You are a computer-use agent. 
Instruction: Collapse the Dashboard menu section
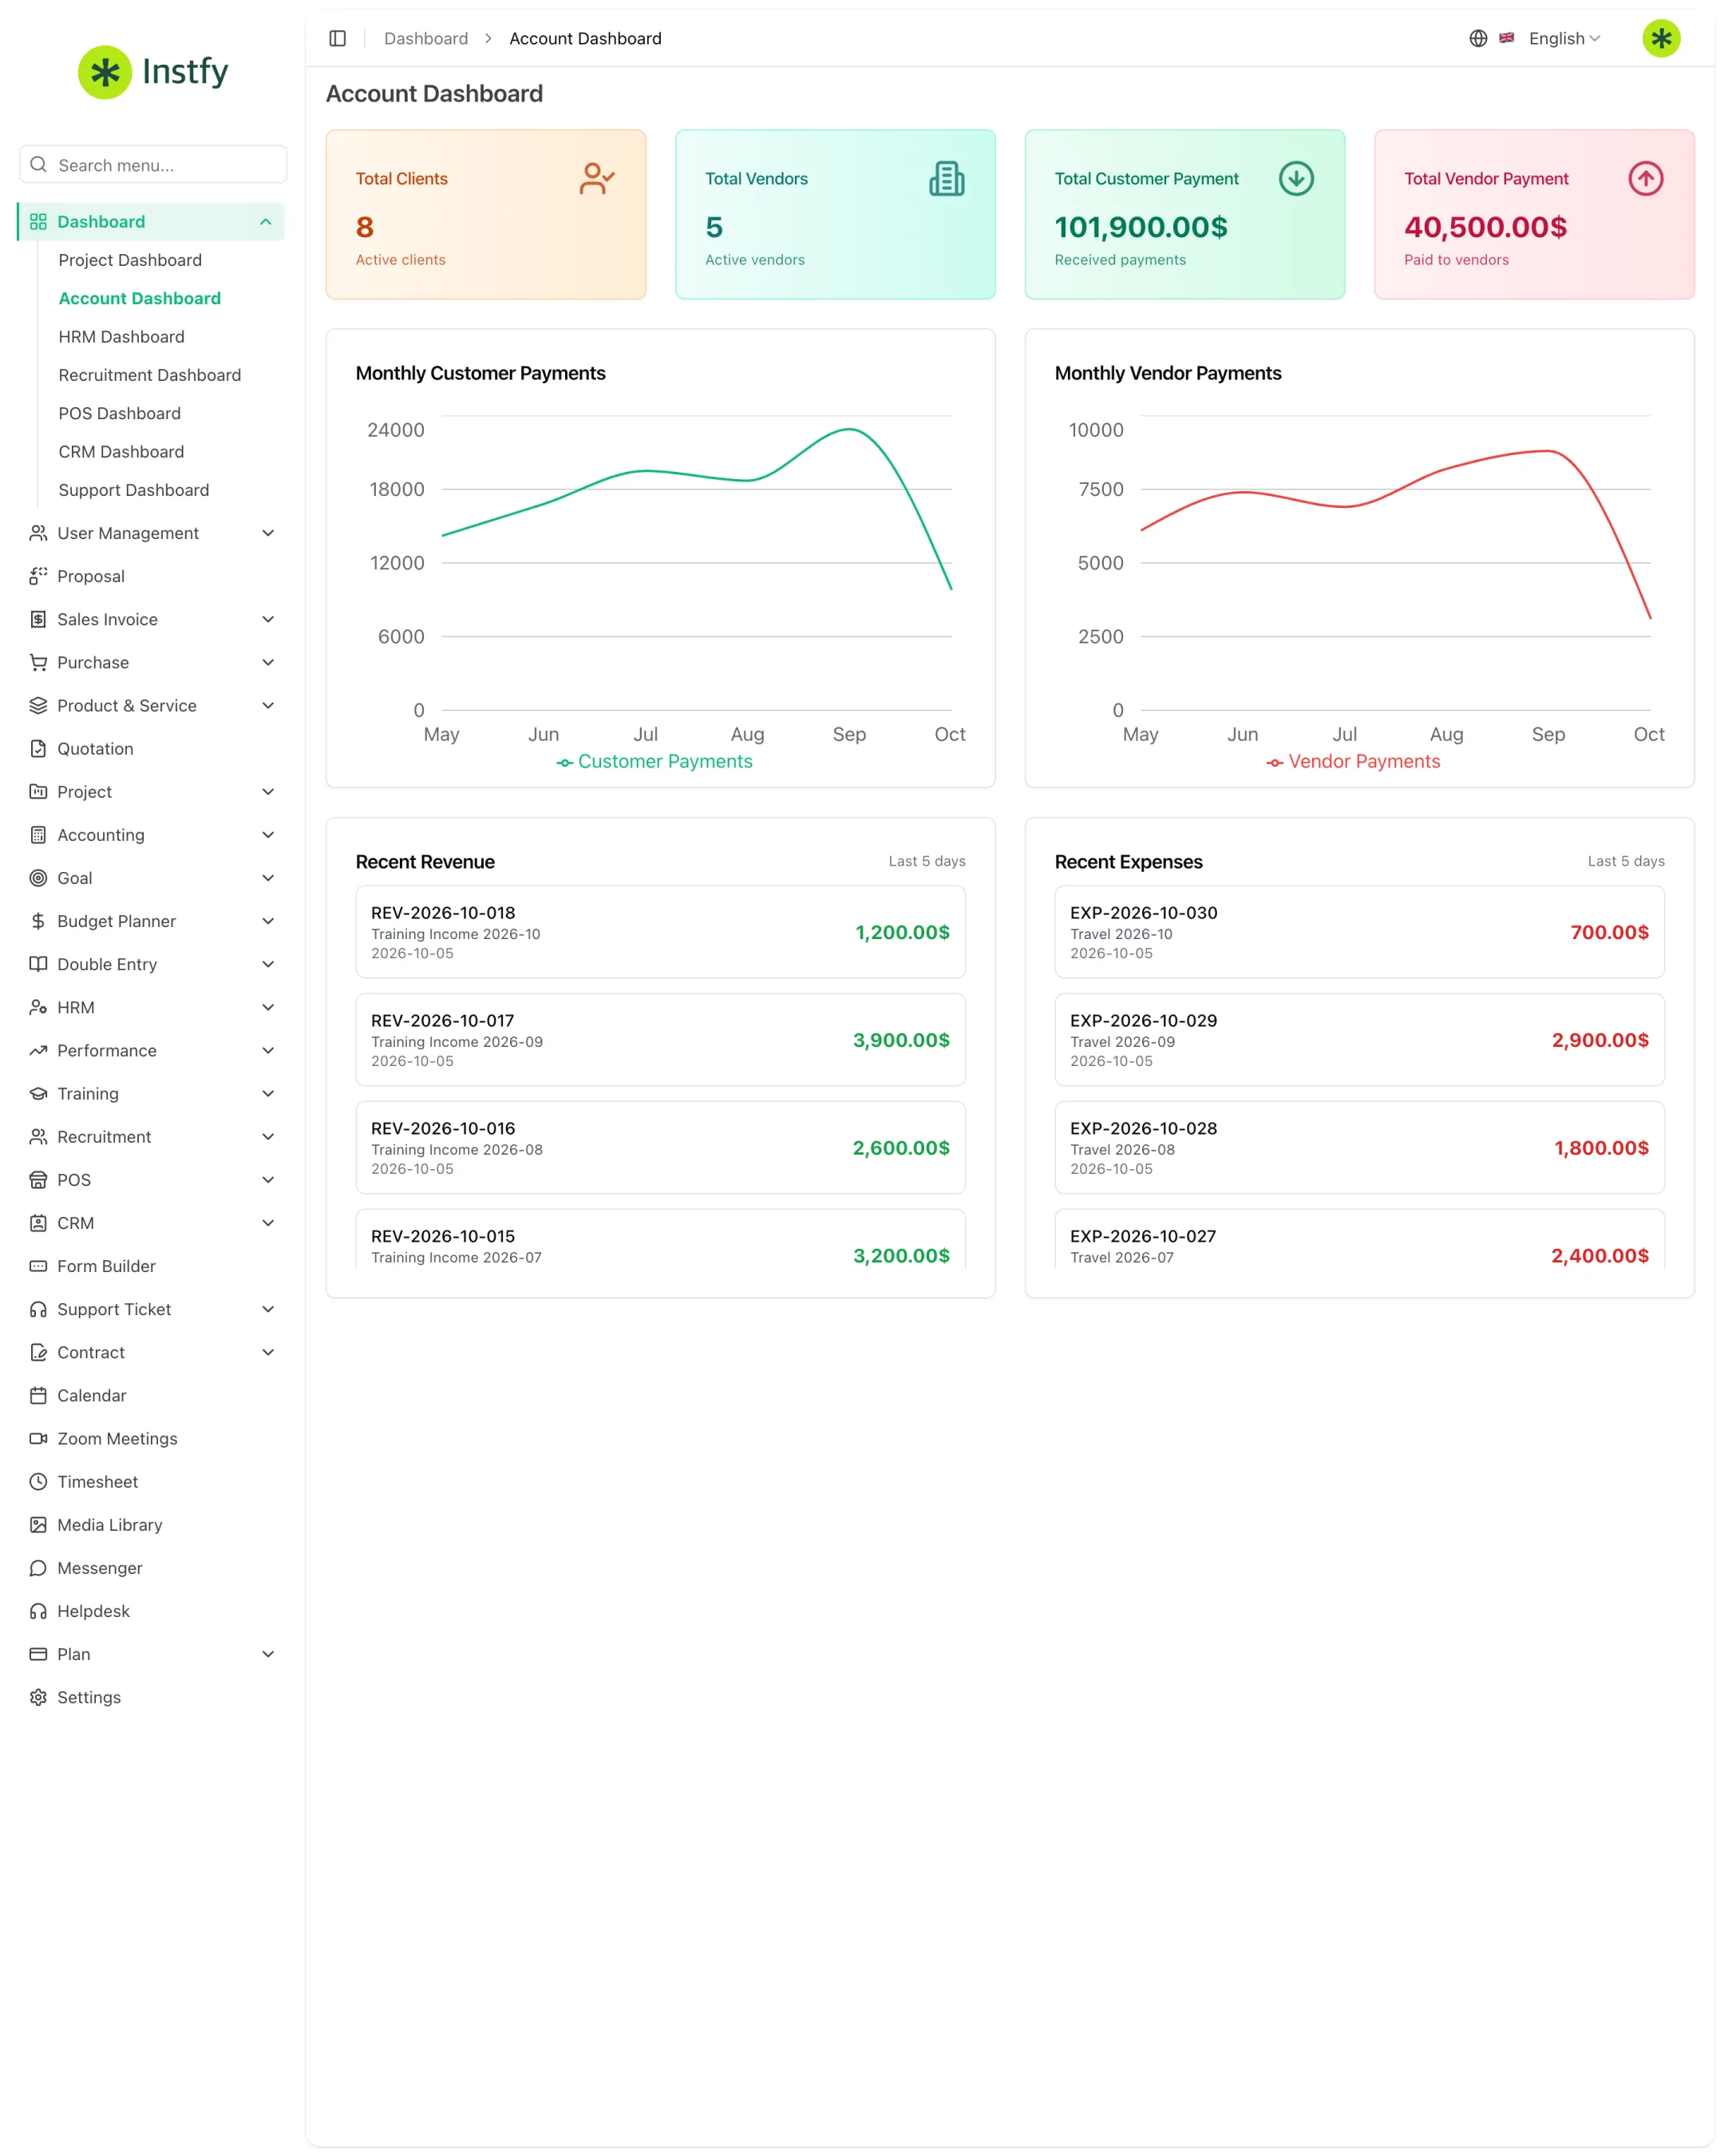click(x=151, y=222)
